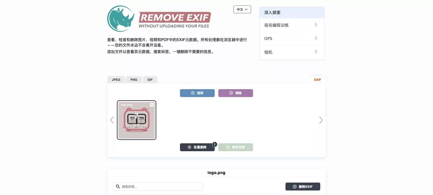Remove logo.png with its X icon

coord(152,105)
